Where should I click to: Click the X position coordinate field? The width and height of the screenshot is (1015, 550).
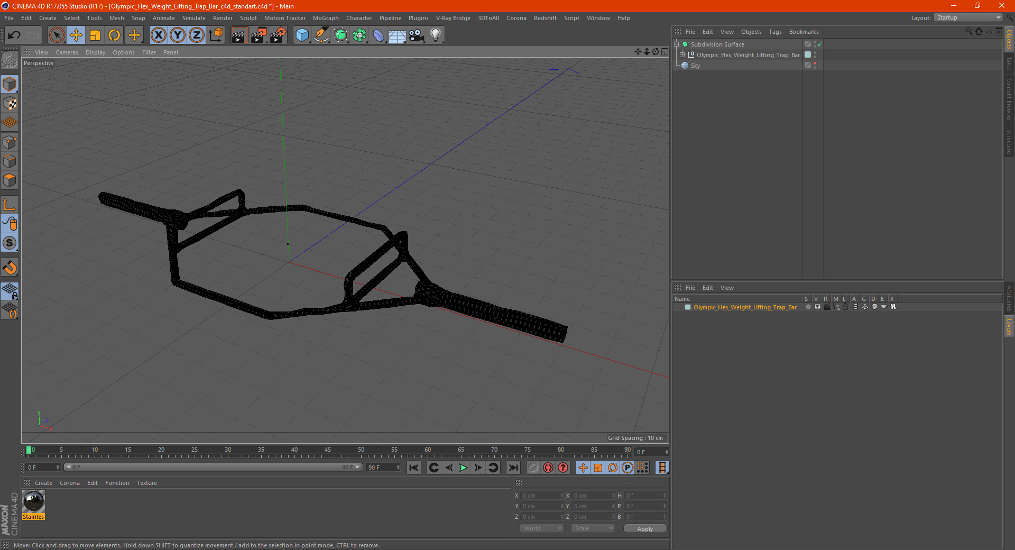click(x=541, y=496)
